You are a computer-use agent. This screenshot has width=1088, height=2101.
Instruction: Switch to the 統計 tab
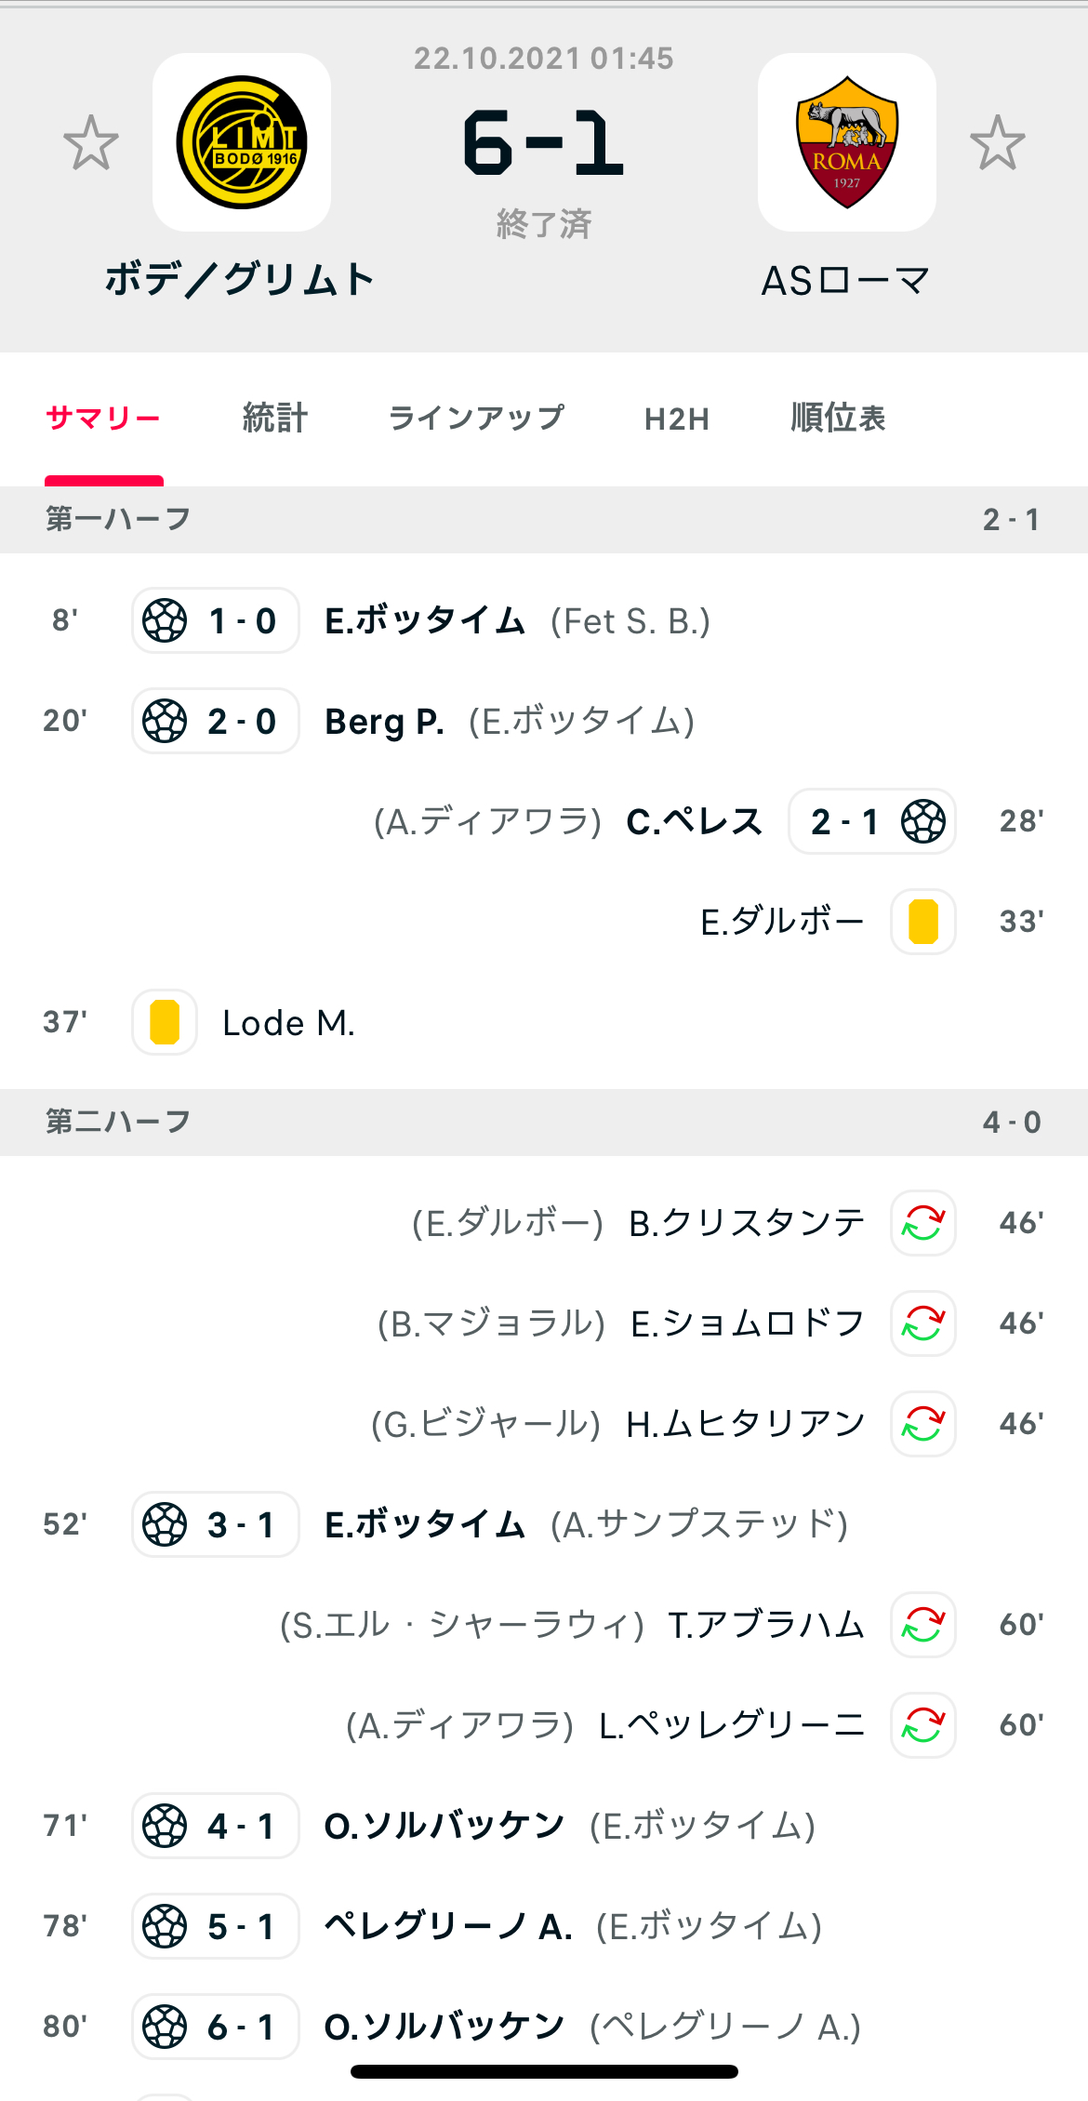point(274,419)
